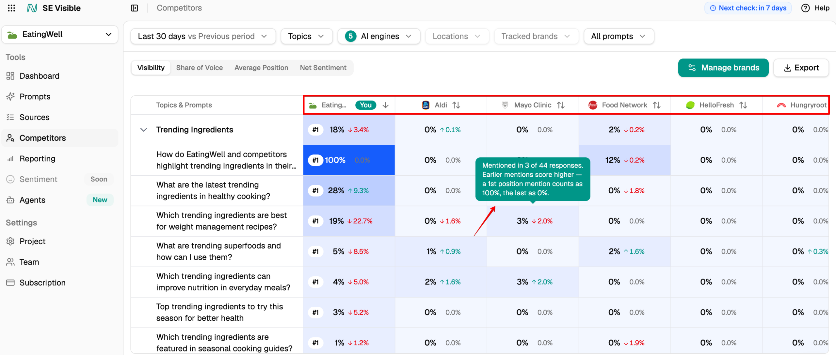Sort by Mayo Clinic column arrows
This screenshot has width=836, height=355.
(561, 105)
